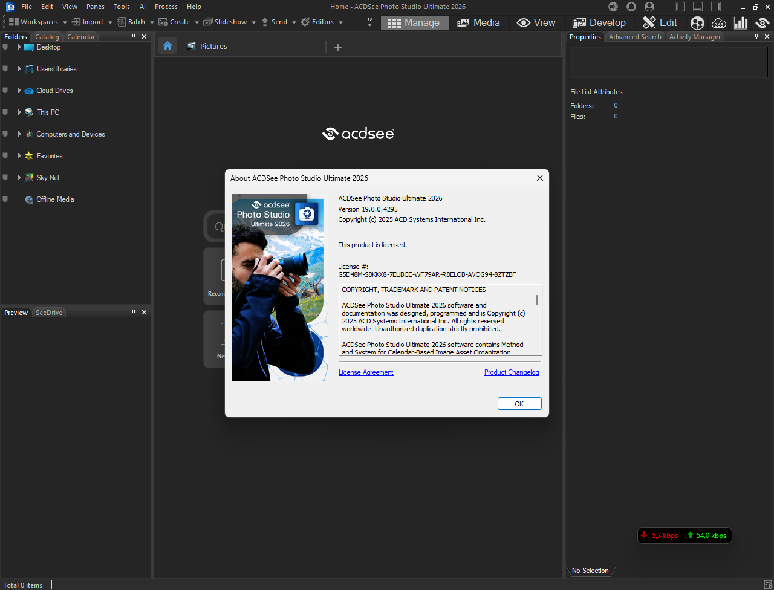Pin the Folders pane
Image resolution: width=774 pixels, height=590 pixels.
pos(134,37)
